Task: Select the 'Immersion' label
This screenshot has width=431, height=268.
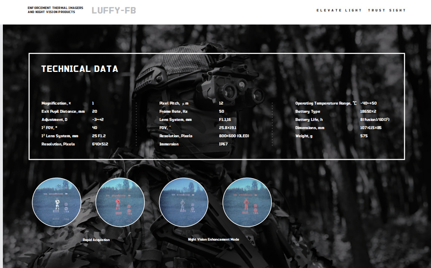Action: point(169,144)
